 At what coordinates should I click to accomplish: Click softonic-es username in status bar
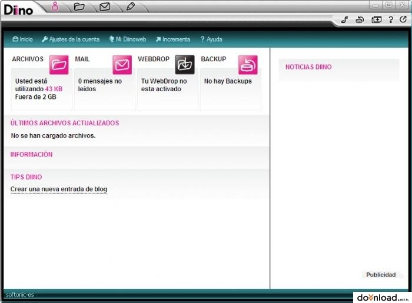(19, 295)
